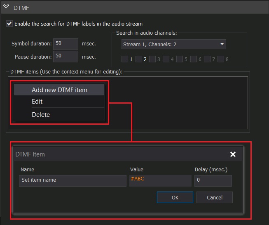Tick audio channel 8 checkbox
This screenshot has width=269, height=225.
[x=221, y=59]
